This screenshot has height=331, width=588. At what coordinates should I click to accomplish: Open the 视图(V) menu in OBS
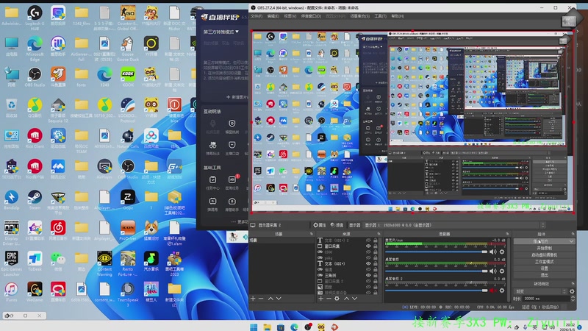(290, 16)
